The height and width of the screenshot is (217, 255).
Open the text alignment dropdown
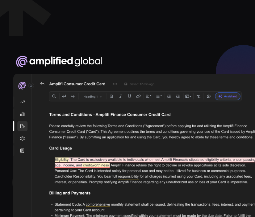(148, 96)
